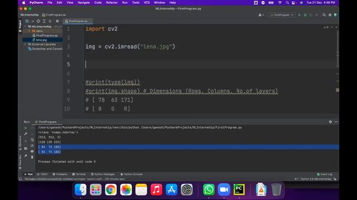Toggle Structure side tool window
This screenshot has height=200, width=357.
pyautogui.click(x=20, y=143)
